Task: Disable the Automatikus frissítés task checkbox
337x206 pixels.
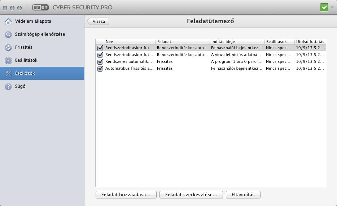Action: (100, 69)
